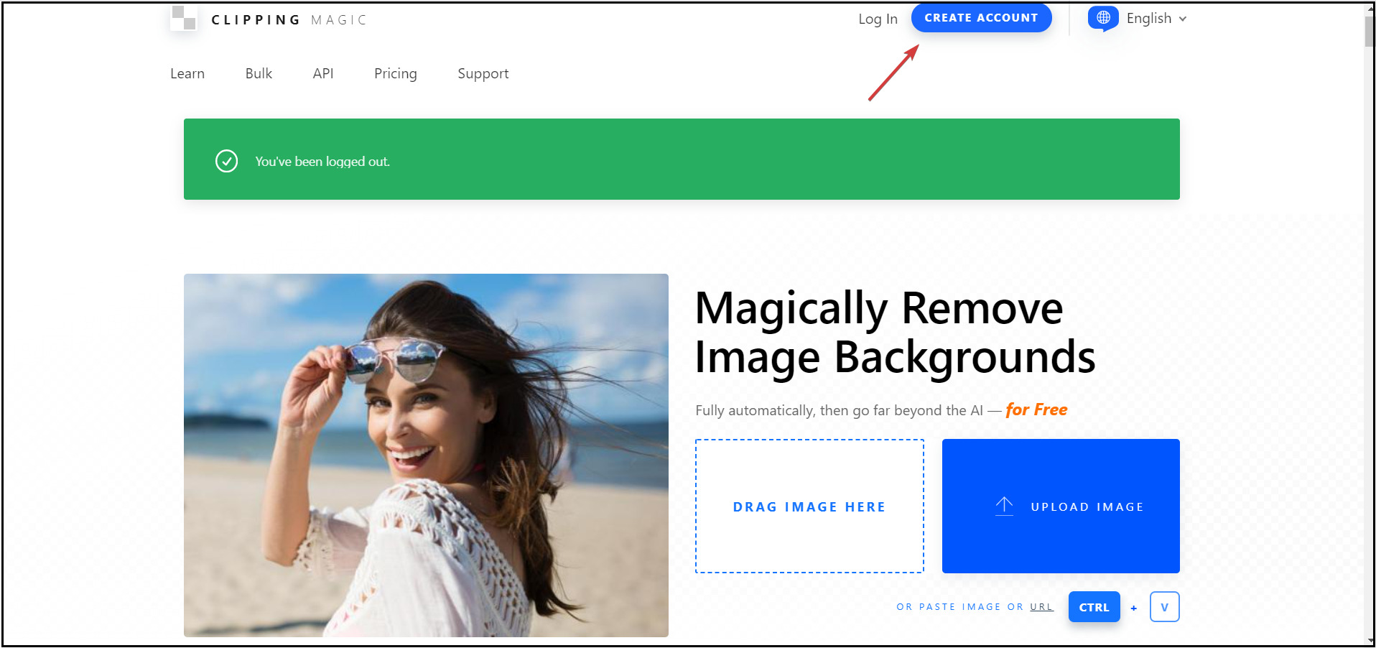The width and height of the screenshot is (1376, 648).
Task: Click the globe language icon
Action: coord(1103,17)
